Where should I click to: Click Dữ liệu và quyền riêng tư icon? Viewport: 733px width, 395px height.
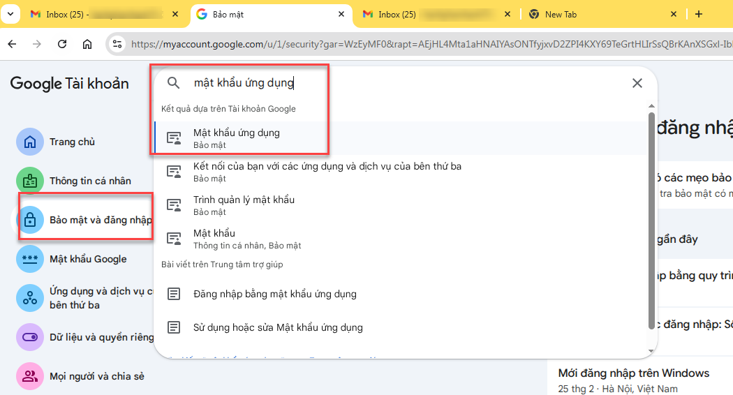30,337
